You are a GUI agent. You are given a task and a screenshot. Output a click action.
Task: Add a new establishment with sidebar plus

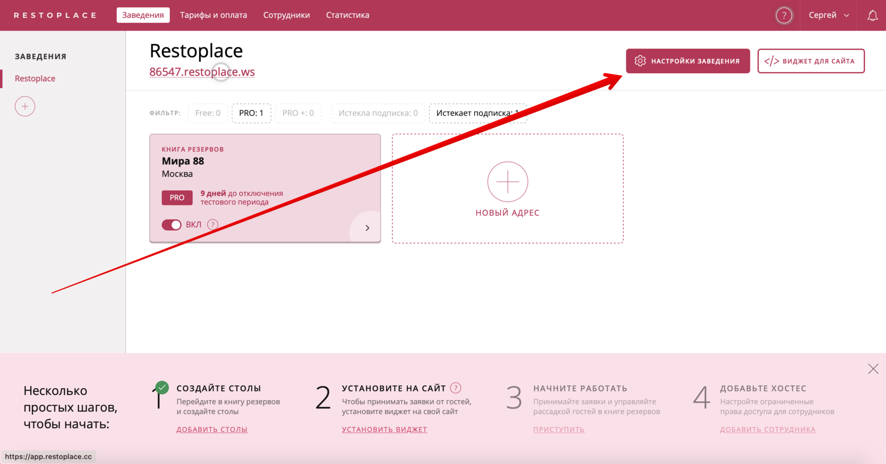click(25, 106)
